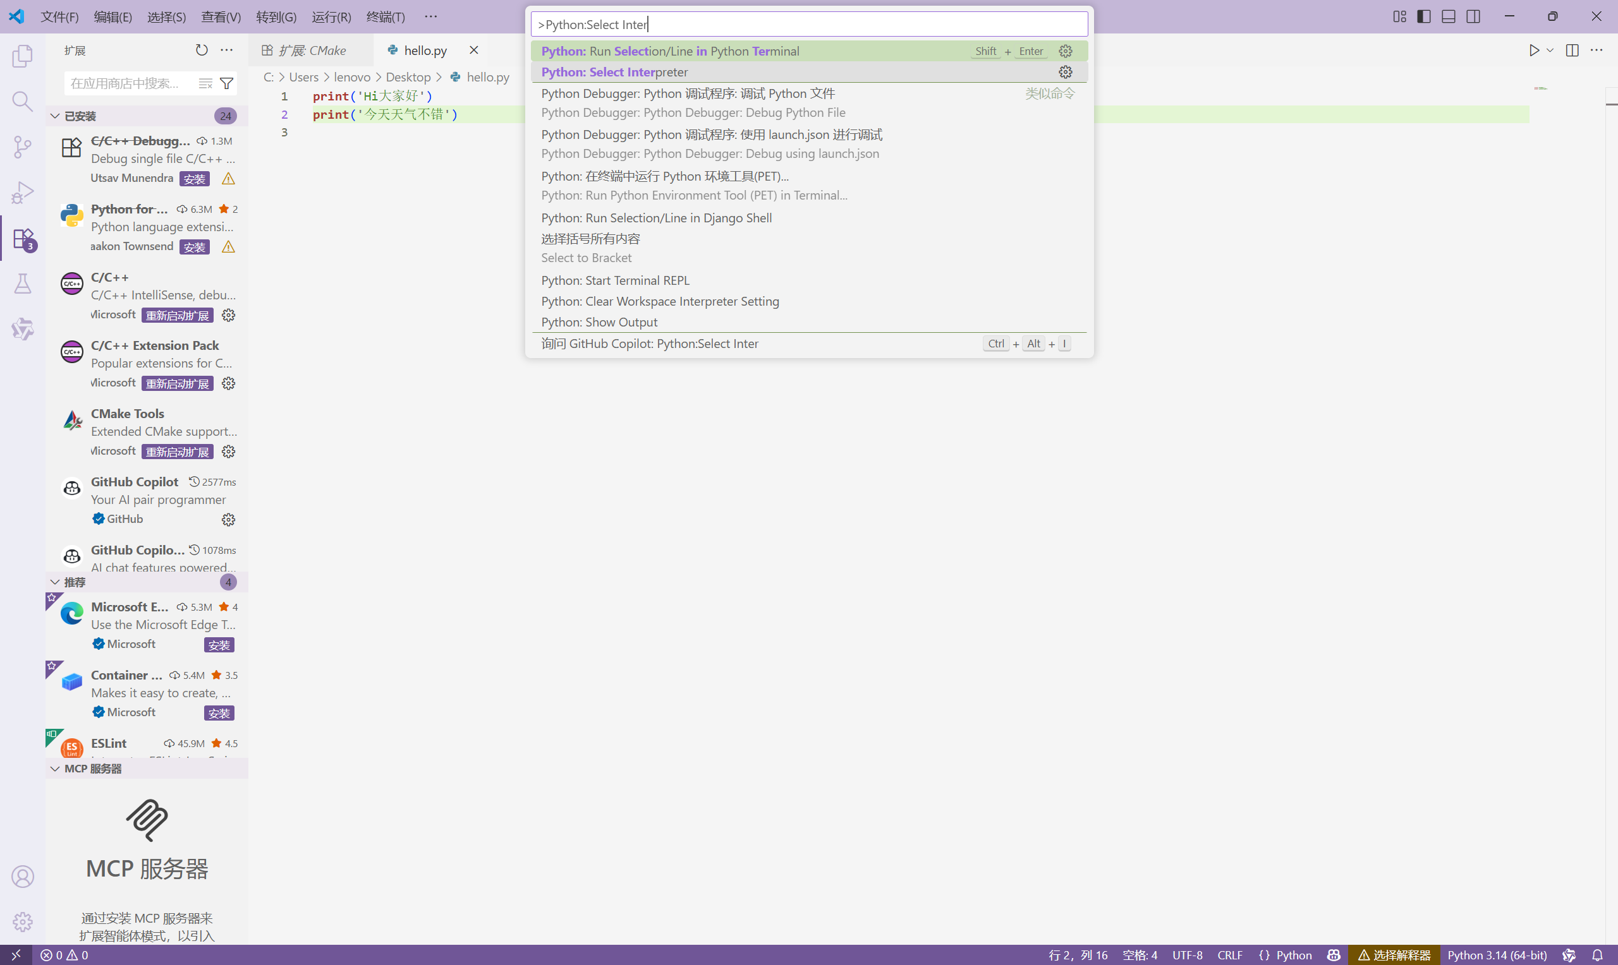Open the 文件(F) menu
The height and width of the screenshot is (965, 1618).
point(59,16)
